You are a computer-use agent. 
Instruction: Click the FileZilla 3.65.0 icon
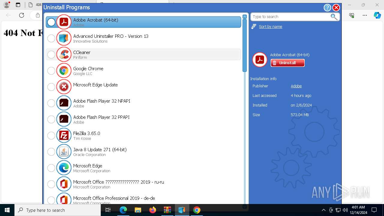[x=64, y=135]
